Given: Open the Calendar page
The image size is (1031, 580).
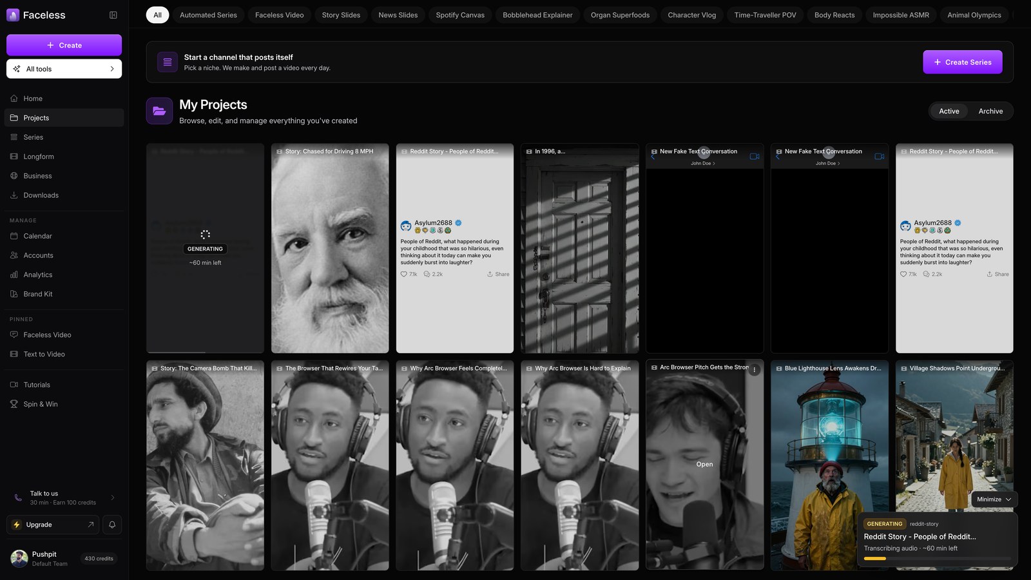Looking at the screenshot, I should pyautogui.click(x=64, y=236).
